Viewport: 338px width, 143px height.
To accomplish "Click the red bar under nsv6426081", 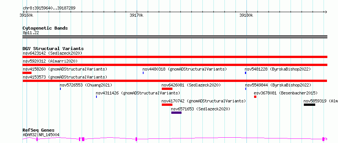I will point(167,89).
